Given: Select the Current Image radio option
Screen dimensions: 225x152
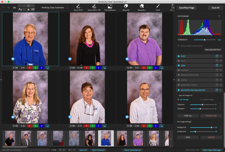Looking at the screenshot, I should coord(201,99).
